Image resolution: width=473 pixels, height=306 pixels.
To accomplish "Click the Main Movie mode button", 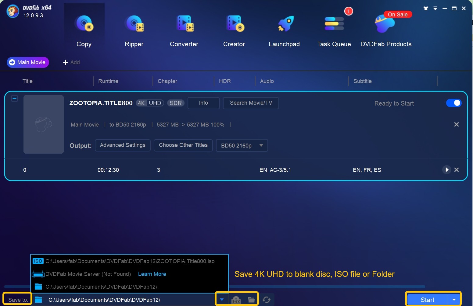I will tap(28, 62).
